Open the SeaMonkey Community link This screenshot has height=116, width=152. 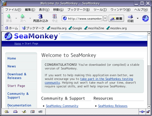click(x=62, y=106)
